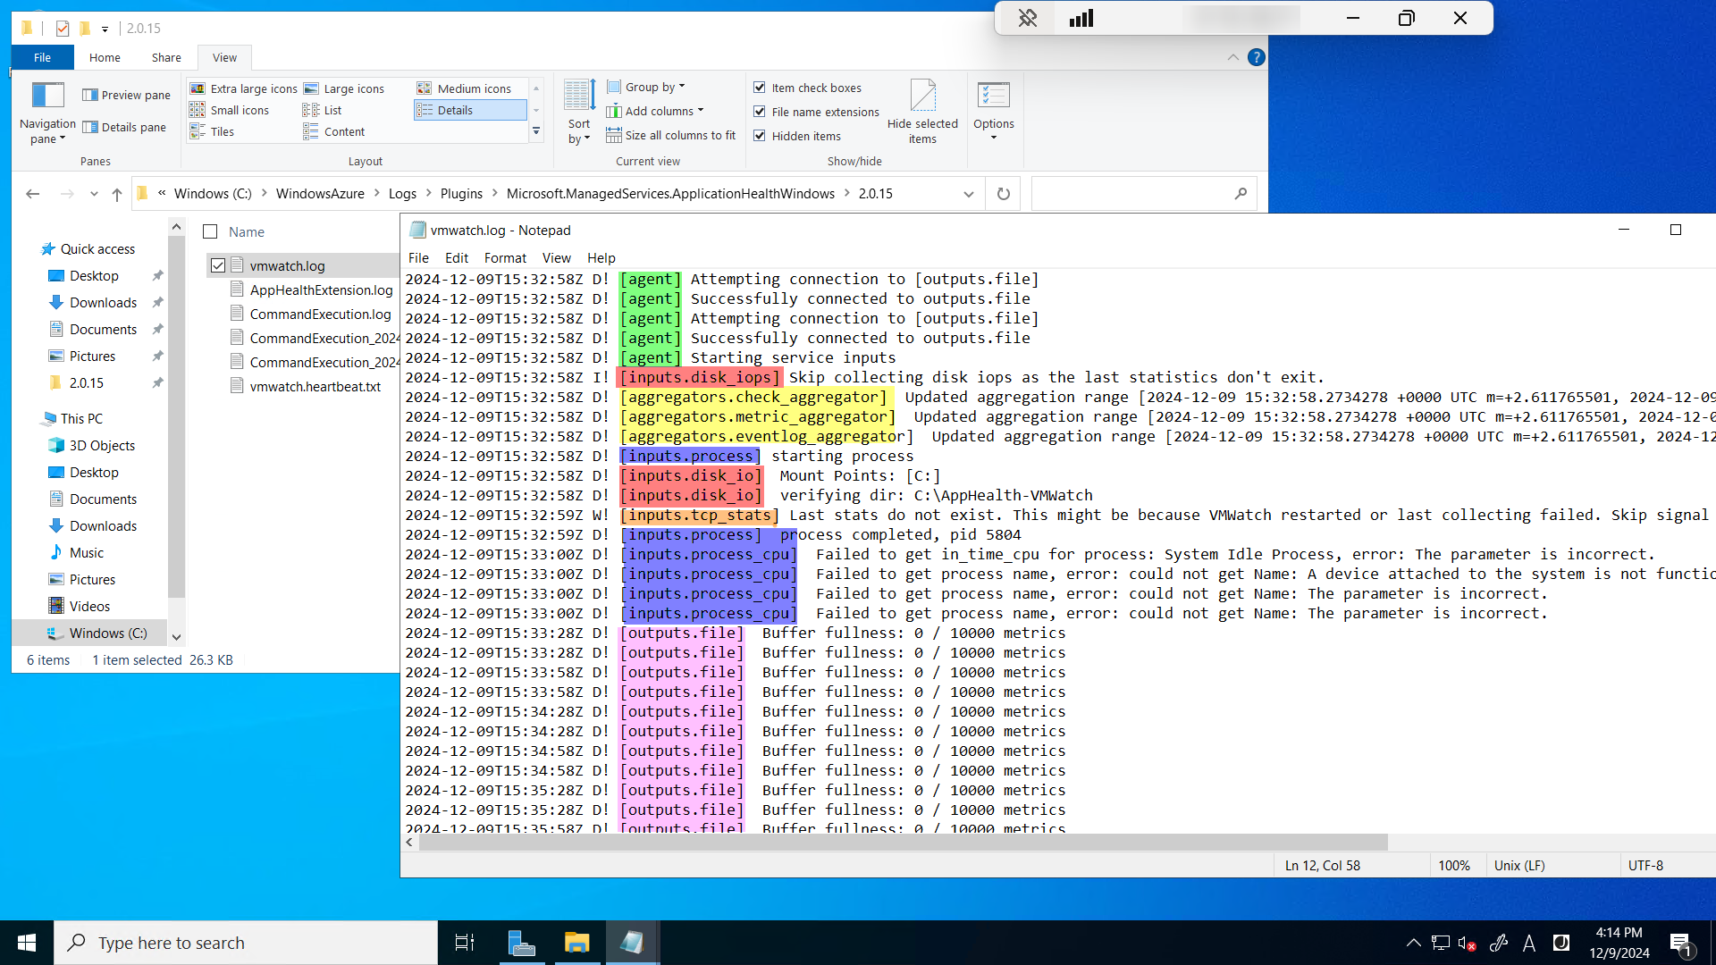Image resolution: width=1716 pixels, height=965 pixels.
Task: Expand the layout gallery more arrow
Action: click(536, 131)
